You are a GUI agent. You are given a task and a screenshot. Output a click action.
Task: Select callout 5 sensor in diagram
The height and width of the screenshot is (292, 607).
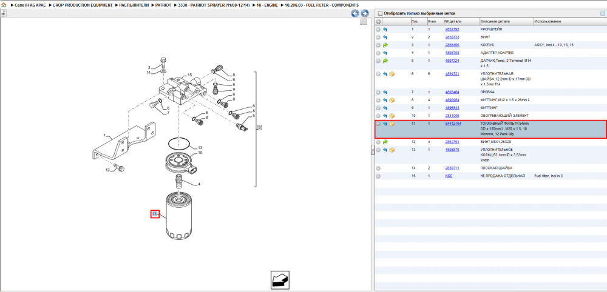254,116
